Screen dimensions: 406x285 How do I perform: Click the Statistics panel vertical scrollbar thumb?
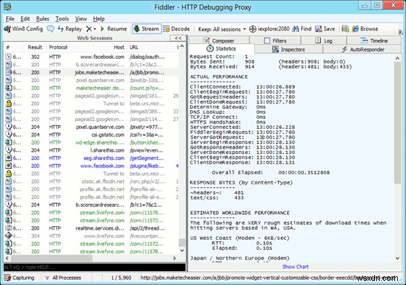tap(397, 123)
